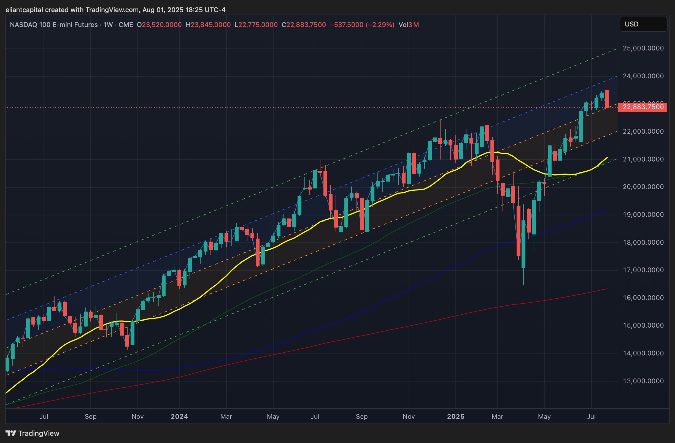Click the Sep label near 2023 on time axis
Viewport: 675px width, 443px height.
tap(90, 416)
